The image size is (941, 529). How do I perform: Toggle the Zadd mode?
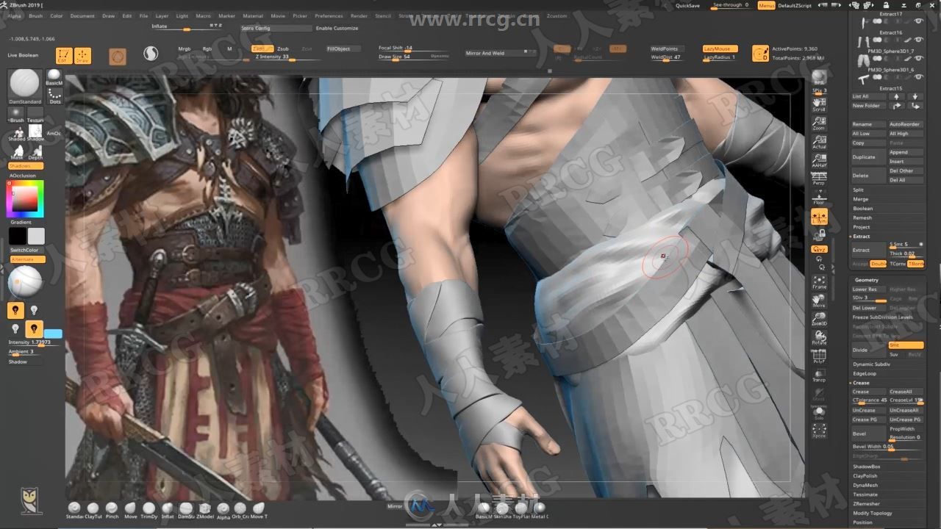point(263,48)
